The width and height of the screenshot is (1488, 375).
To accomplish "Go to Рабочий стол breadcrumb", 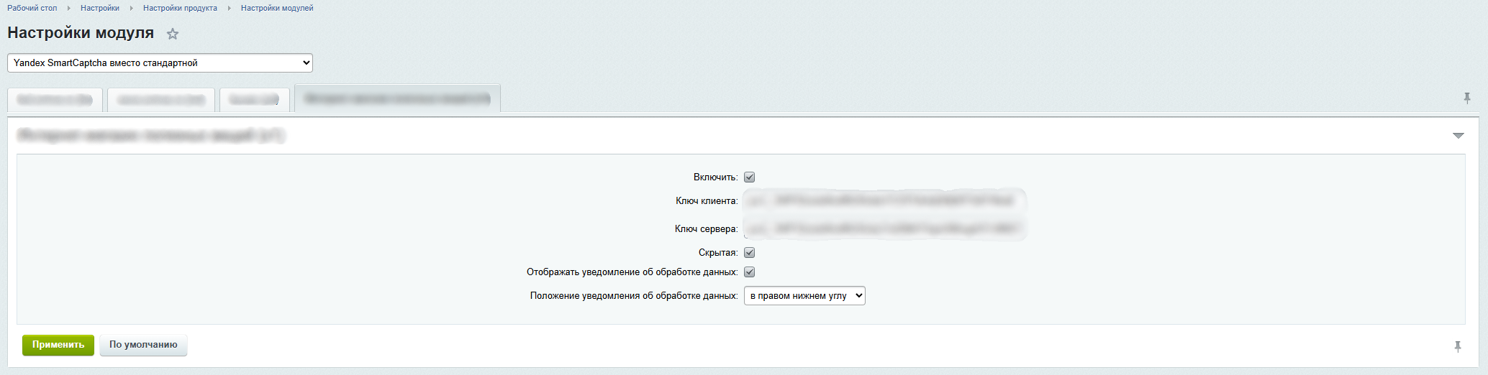I will [x=32, y=8].
